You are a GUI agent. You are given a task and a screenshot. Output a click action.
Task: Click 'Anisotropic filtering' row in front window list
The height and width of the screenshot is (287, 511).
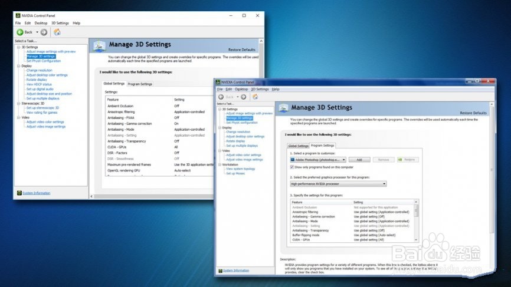pyautogui.click(x=352, y=212)
